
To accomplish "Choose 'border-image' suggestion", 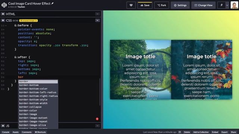I will 38,114.
